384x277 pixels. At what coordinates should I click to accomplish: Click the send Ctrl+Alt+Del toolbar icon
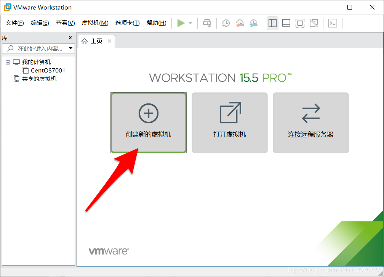point(207,23)
